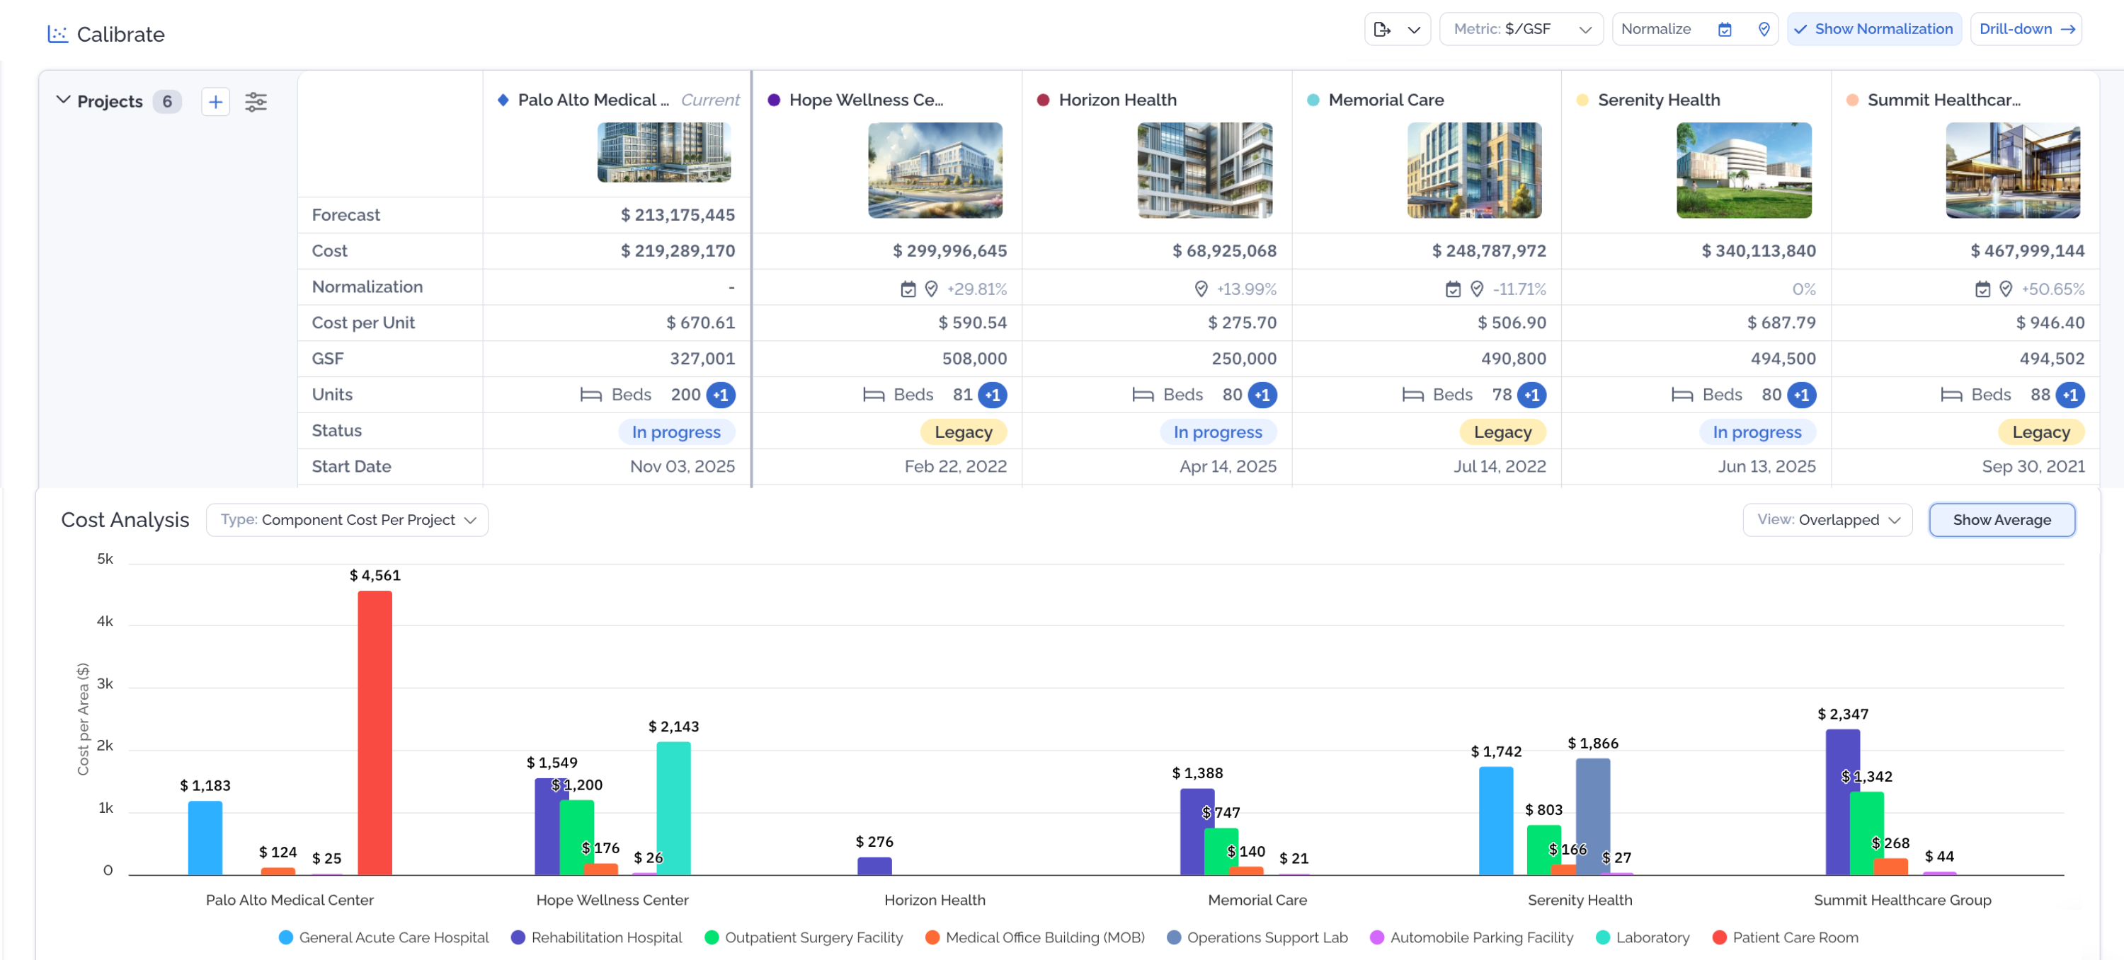This screenshot has height=960, width=2124.
Task: Open the Metric $/GSF dropdown
Action: tap(1521, 29)
